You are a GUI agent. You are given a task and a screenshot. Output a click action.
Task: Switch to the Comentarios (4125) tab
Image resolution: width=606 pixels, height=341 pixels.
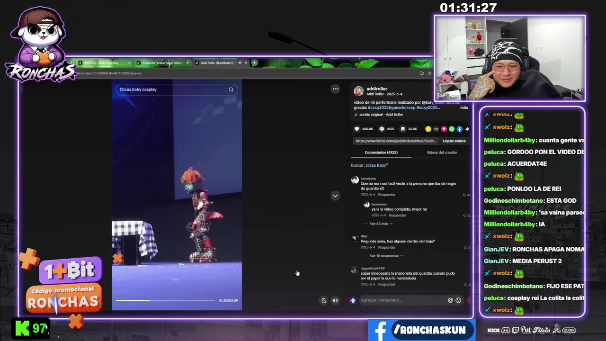pos(381,153)
